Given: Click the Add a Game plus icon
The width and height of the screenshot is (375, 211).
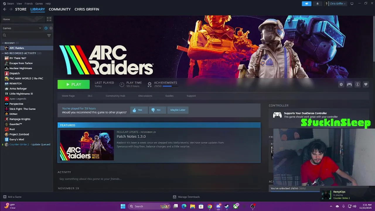Looking at the screenshot, I should point(5,197).
